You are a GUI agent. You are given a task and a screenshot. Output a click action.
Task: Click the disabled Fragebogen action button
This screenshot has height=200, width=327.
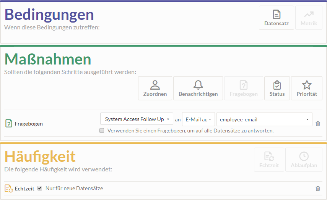tap(243, 88)
